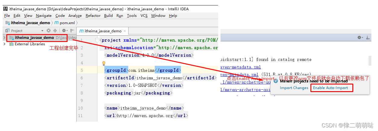Open first maven-metadata.xml link in console
This screenshot has width=378, height=131.
click(240, 67)
